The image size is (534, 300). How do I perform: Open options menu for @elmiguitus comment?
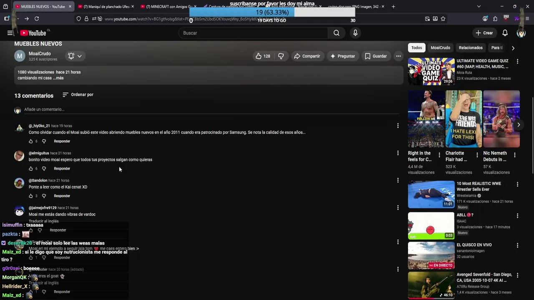click(x=398, y=153)
